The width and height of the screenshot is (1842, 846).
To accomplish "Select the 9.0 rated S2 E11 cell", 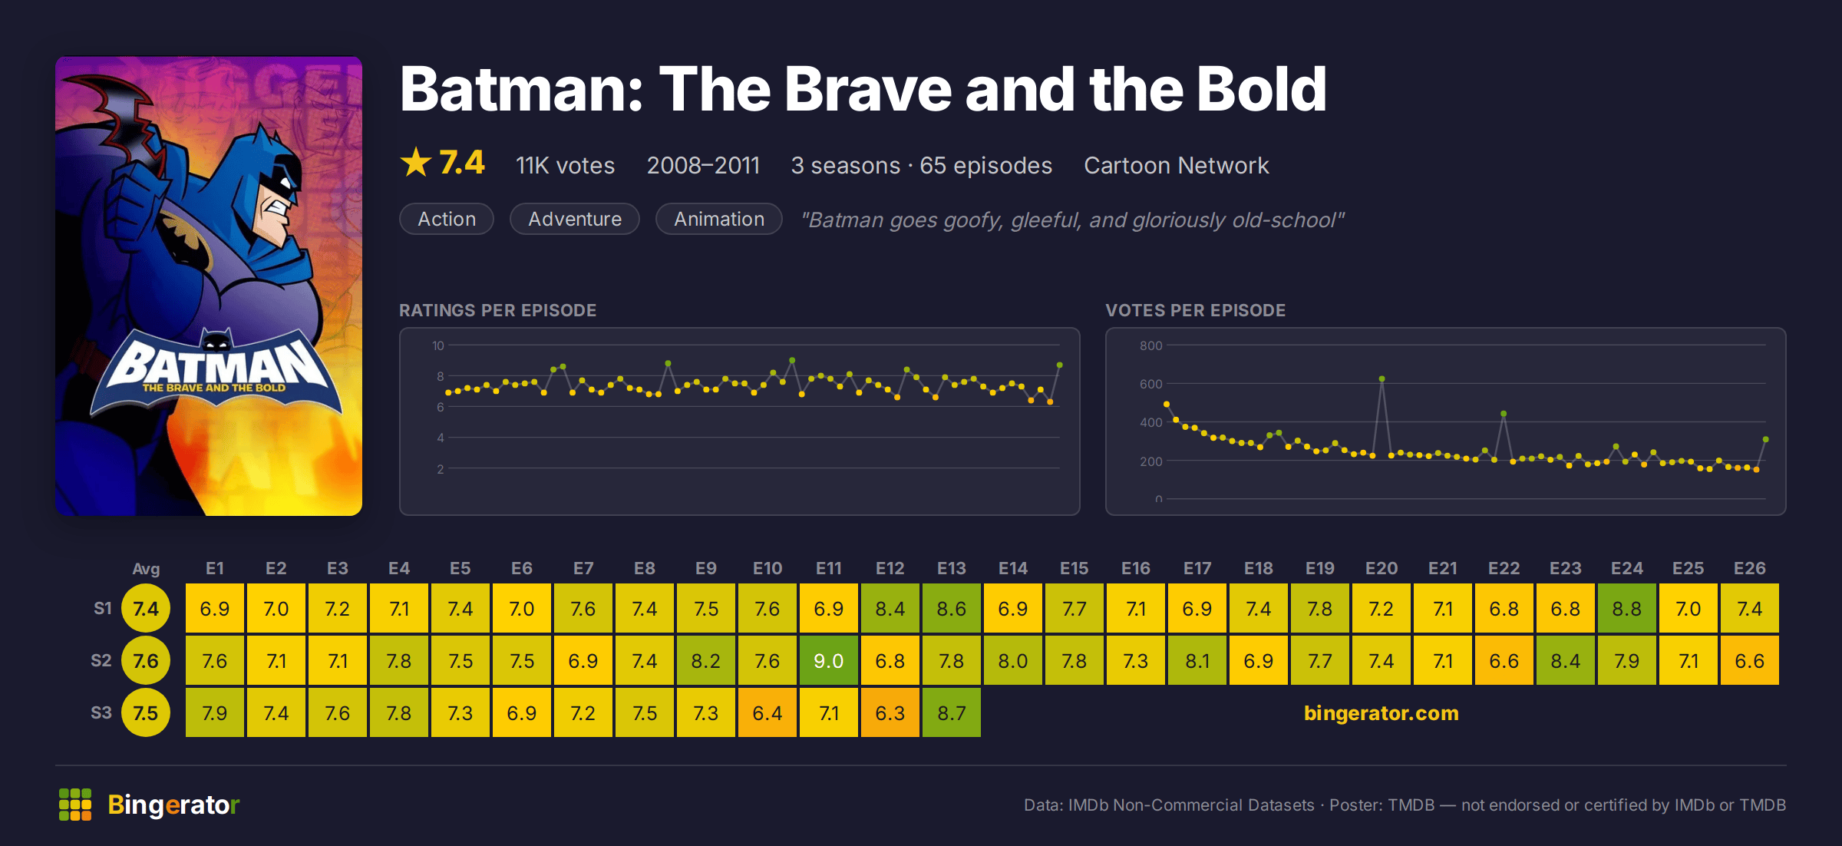I will coord(829,660).
